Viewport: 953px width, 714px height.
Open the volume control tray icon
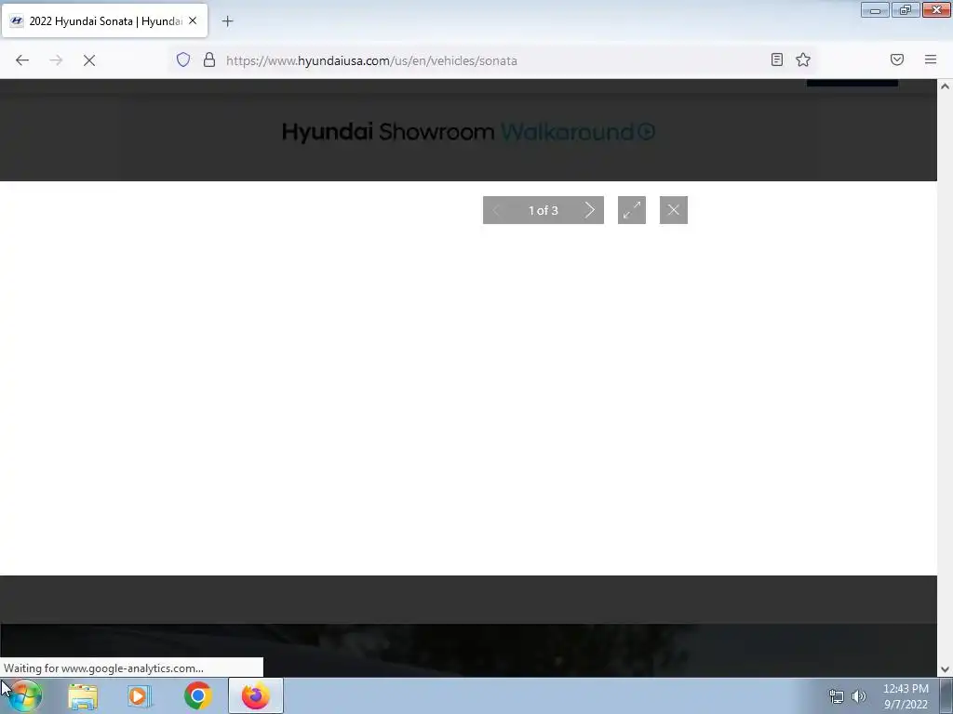coord(859,696)
